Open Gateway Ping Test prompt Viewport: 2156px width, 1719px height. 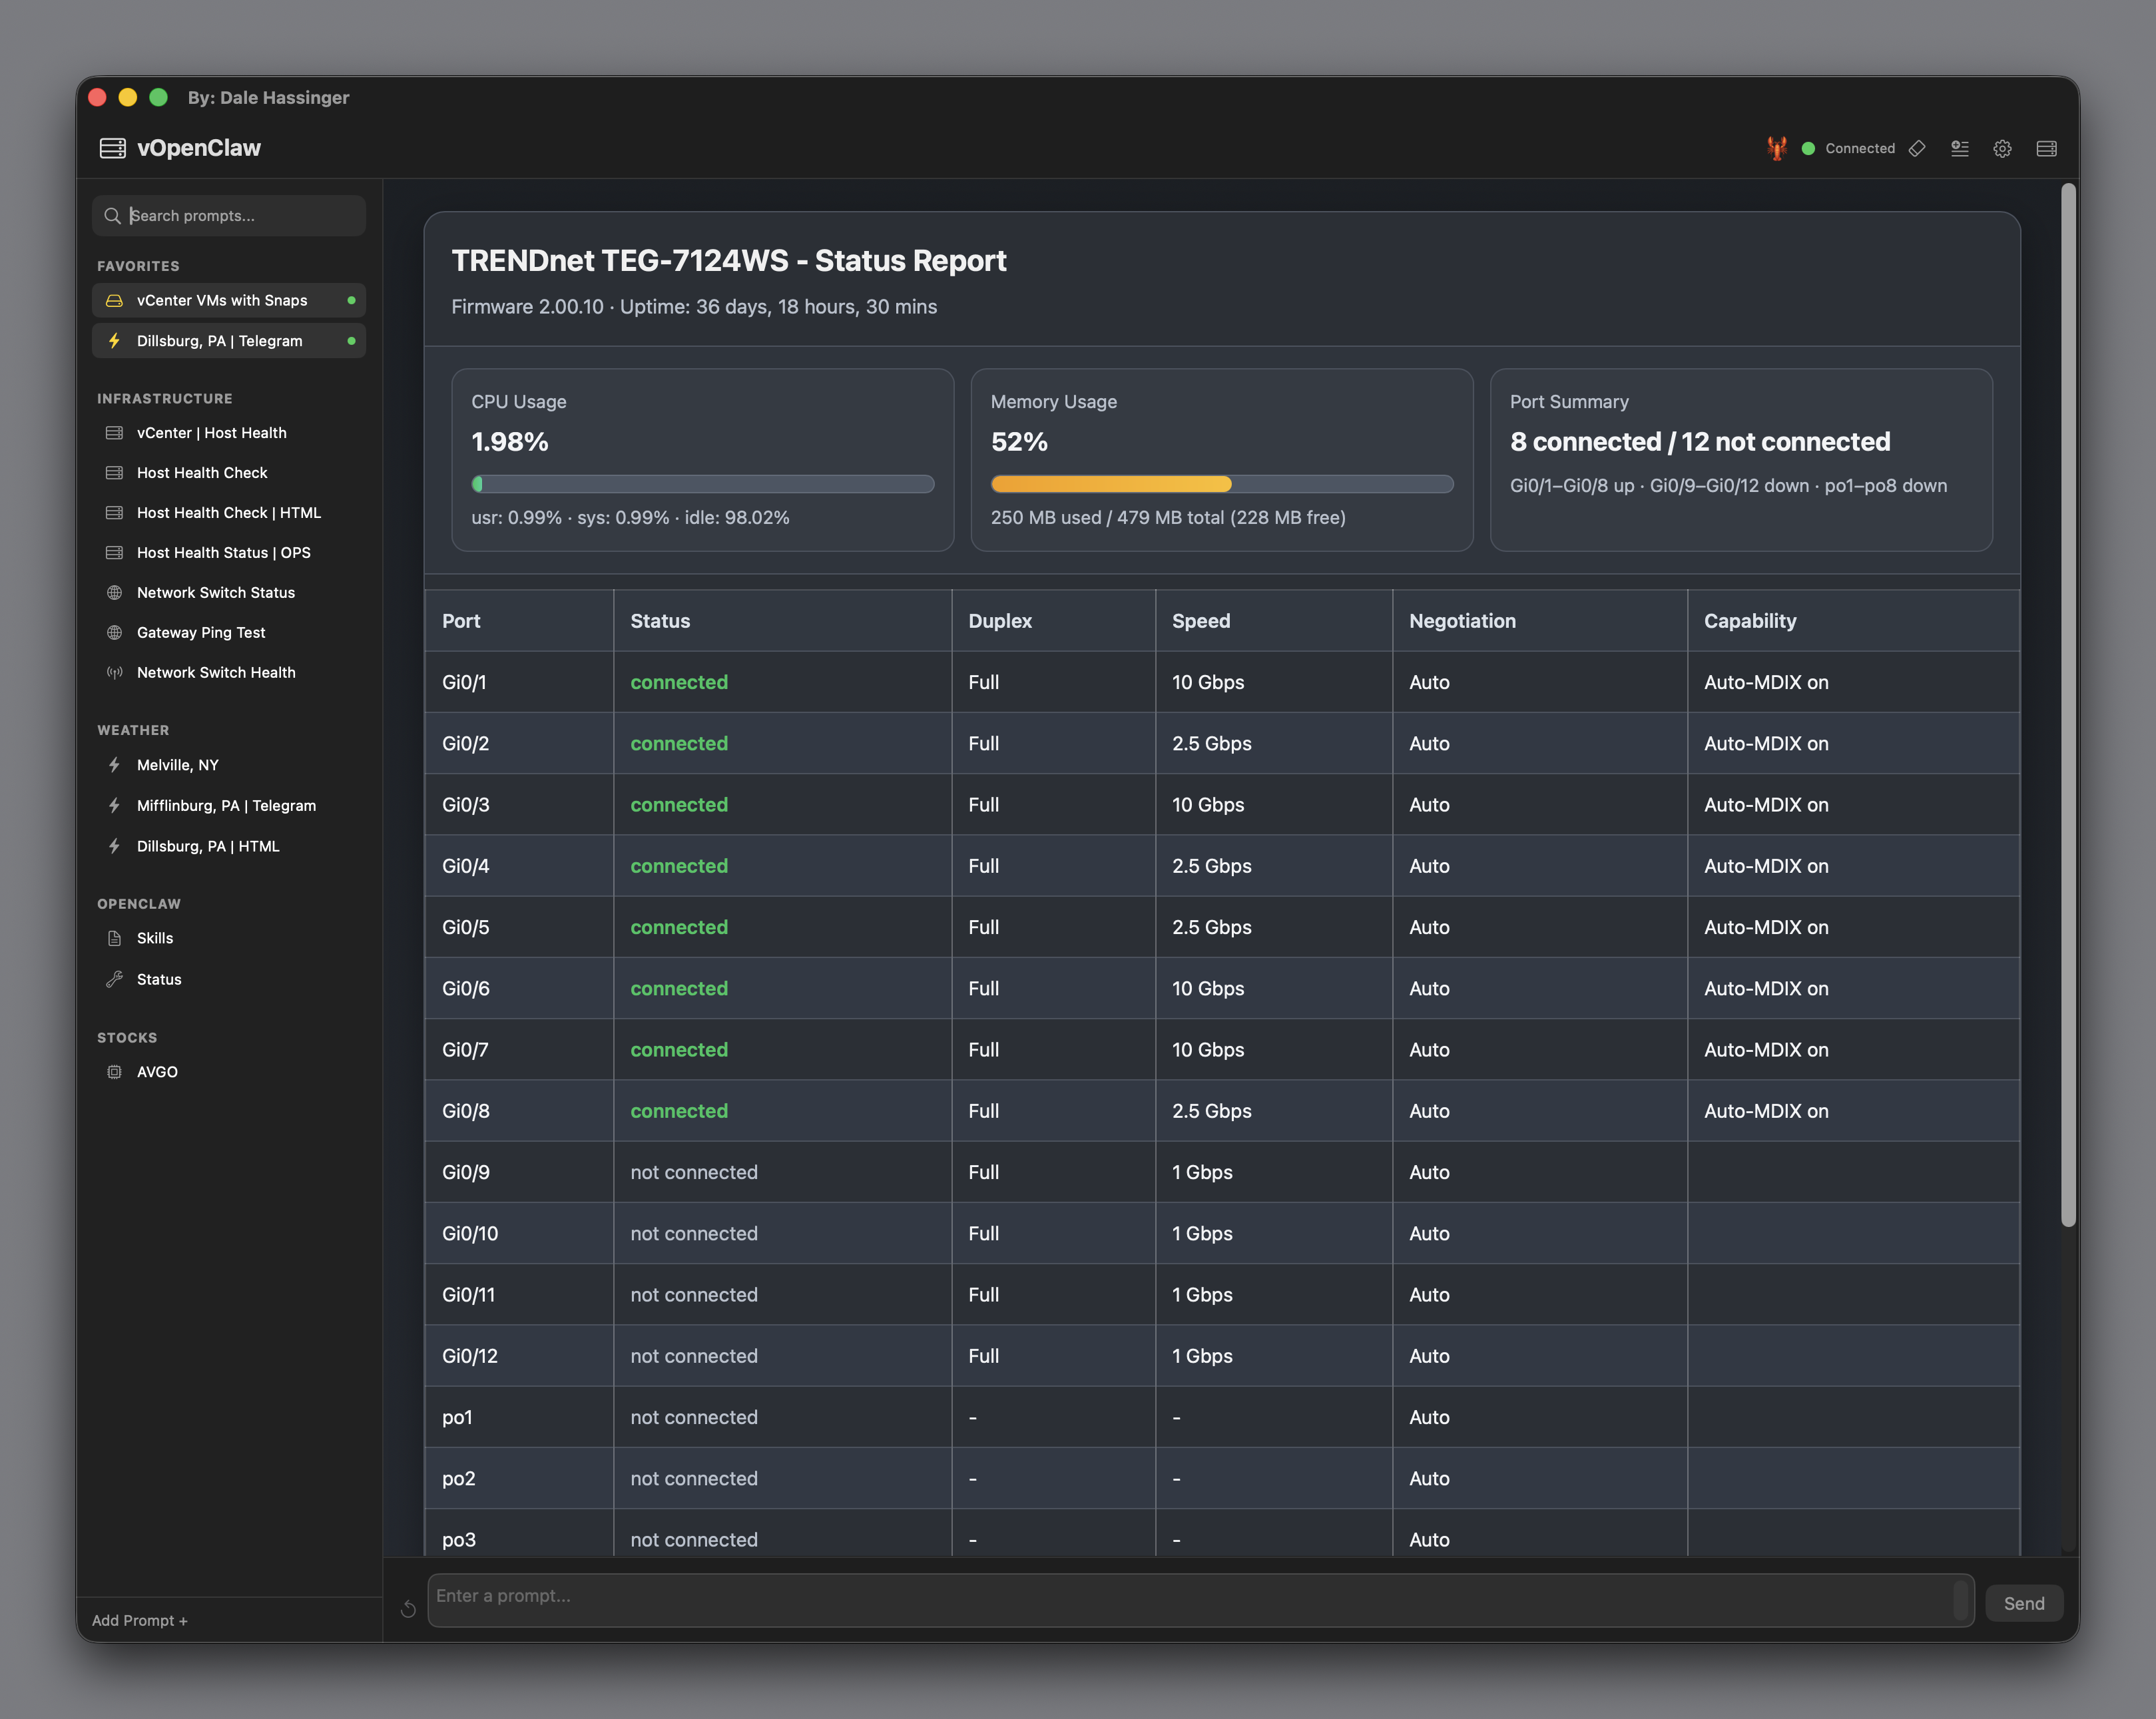click(201, 632)
